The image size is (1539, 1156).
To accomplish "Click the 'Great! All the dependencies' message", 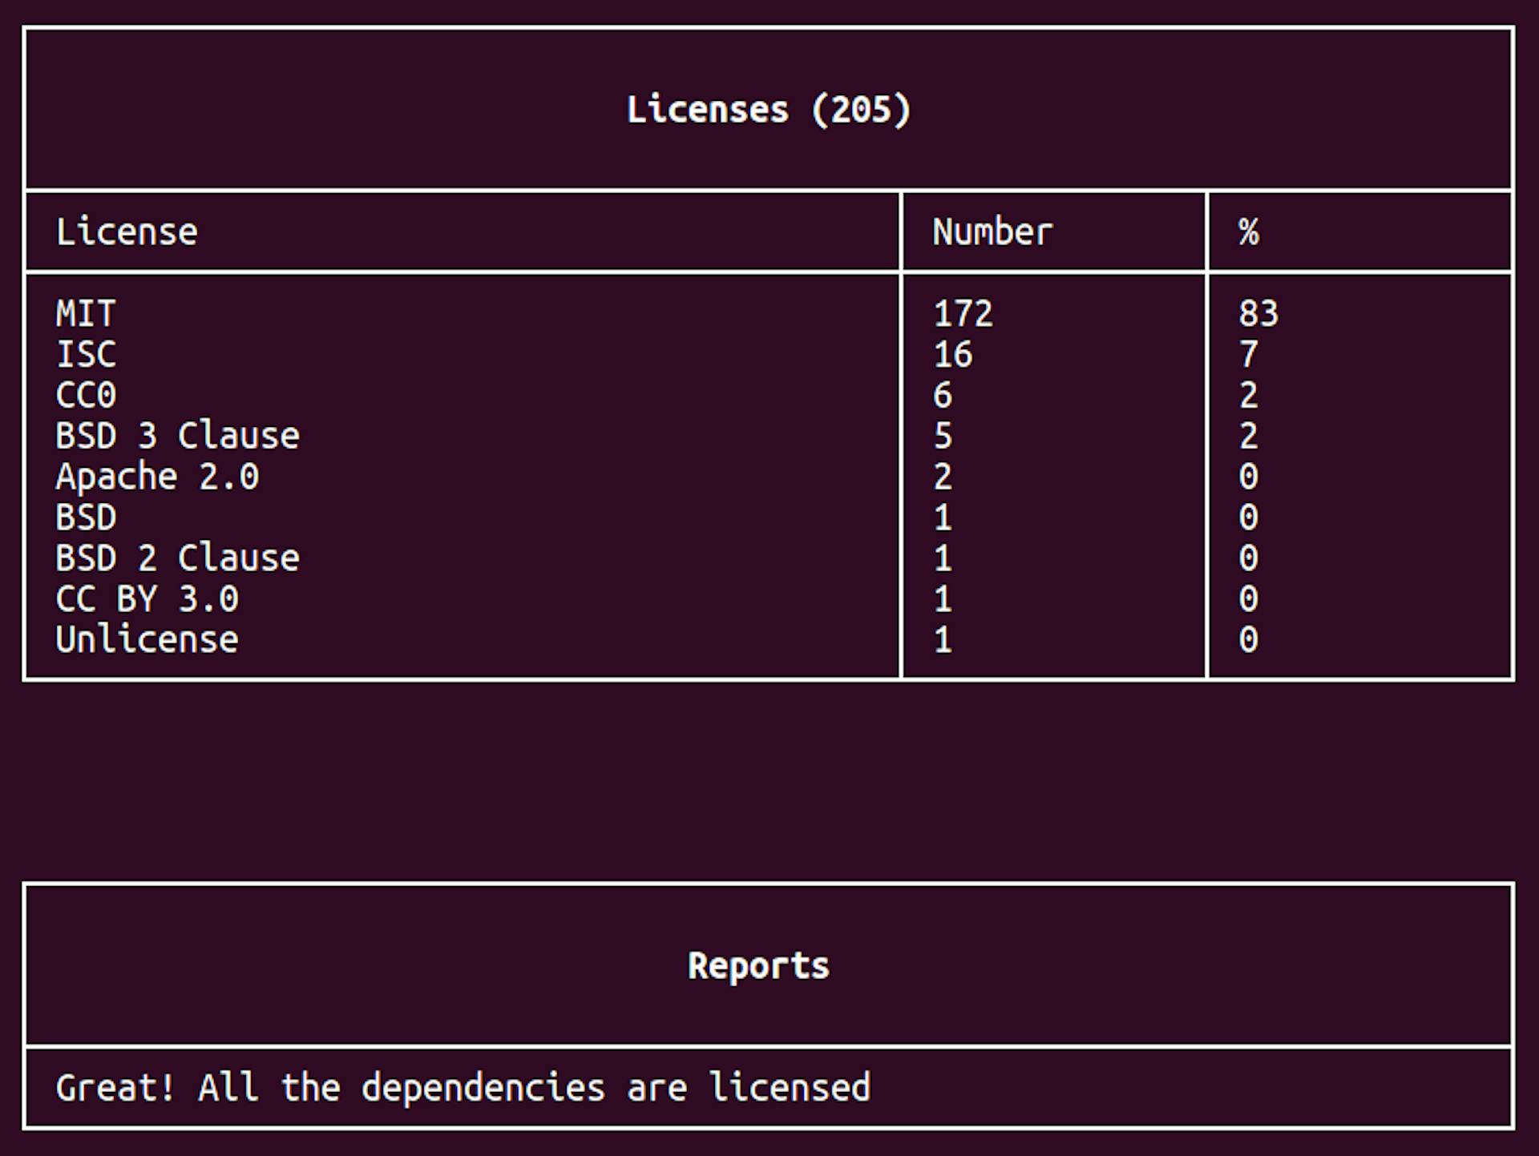I will [x=463, y=1088].
